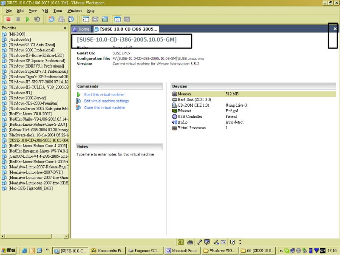Viewport: 340px width, 255px height.
Task: Select [Windows-SBS-2003-Premium] favorite
Action: (34, 103)
